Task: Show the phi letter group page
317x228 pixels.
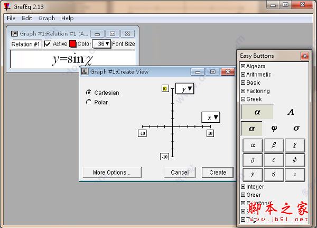Action: pos(274,129)
